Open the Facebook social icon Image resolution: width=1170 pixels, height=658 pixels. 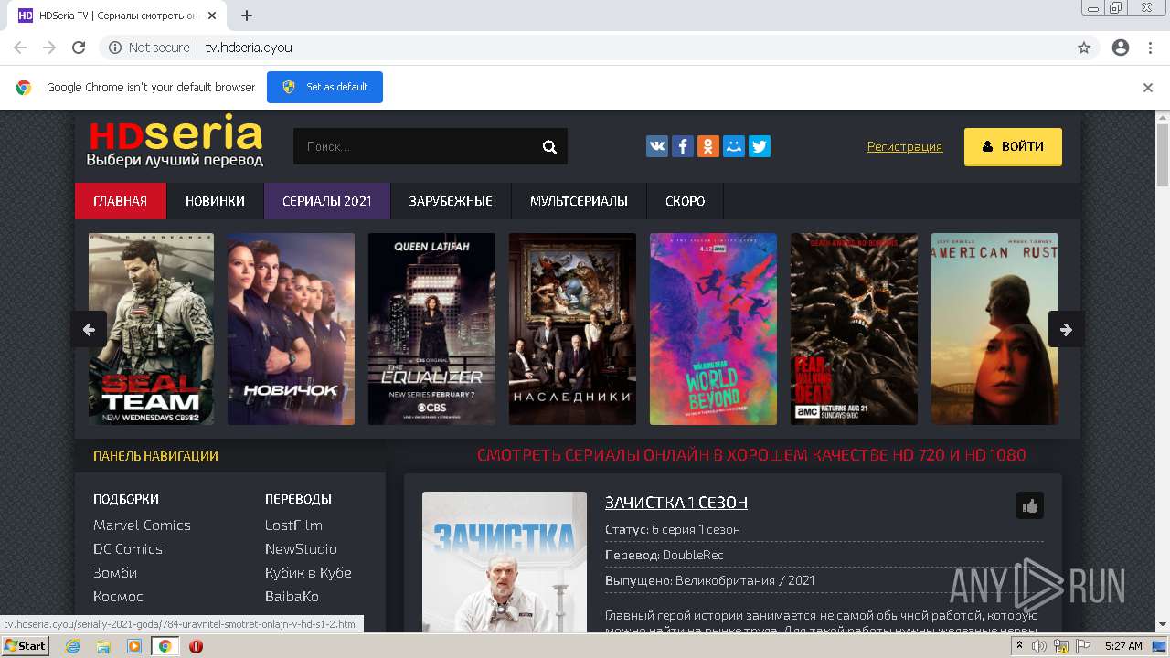(683, 146)
